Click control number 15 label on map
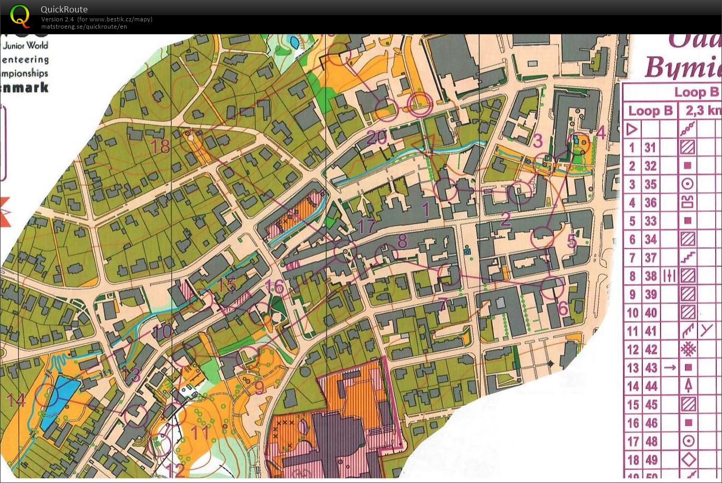The image size is (722, 483). [227, 285]
